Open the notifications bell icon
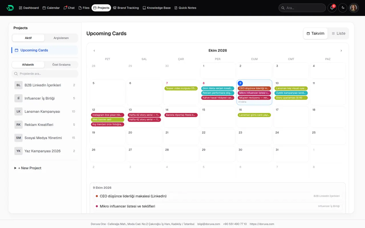The height and width of the screenshot is (228, 365). (332, 8)
